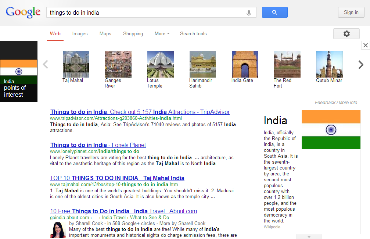Show previous carousel items with left arrow

pos(46,64)
